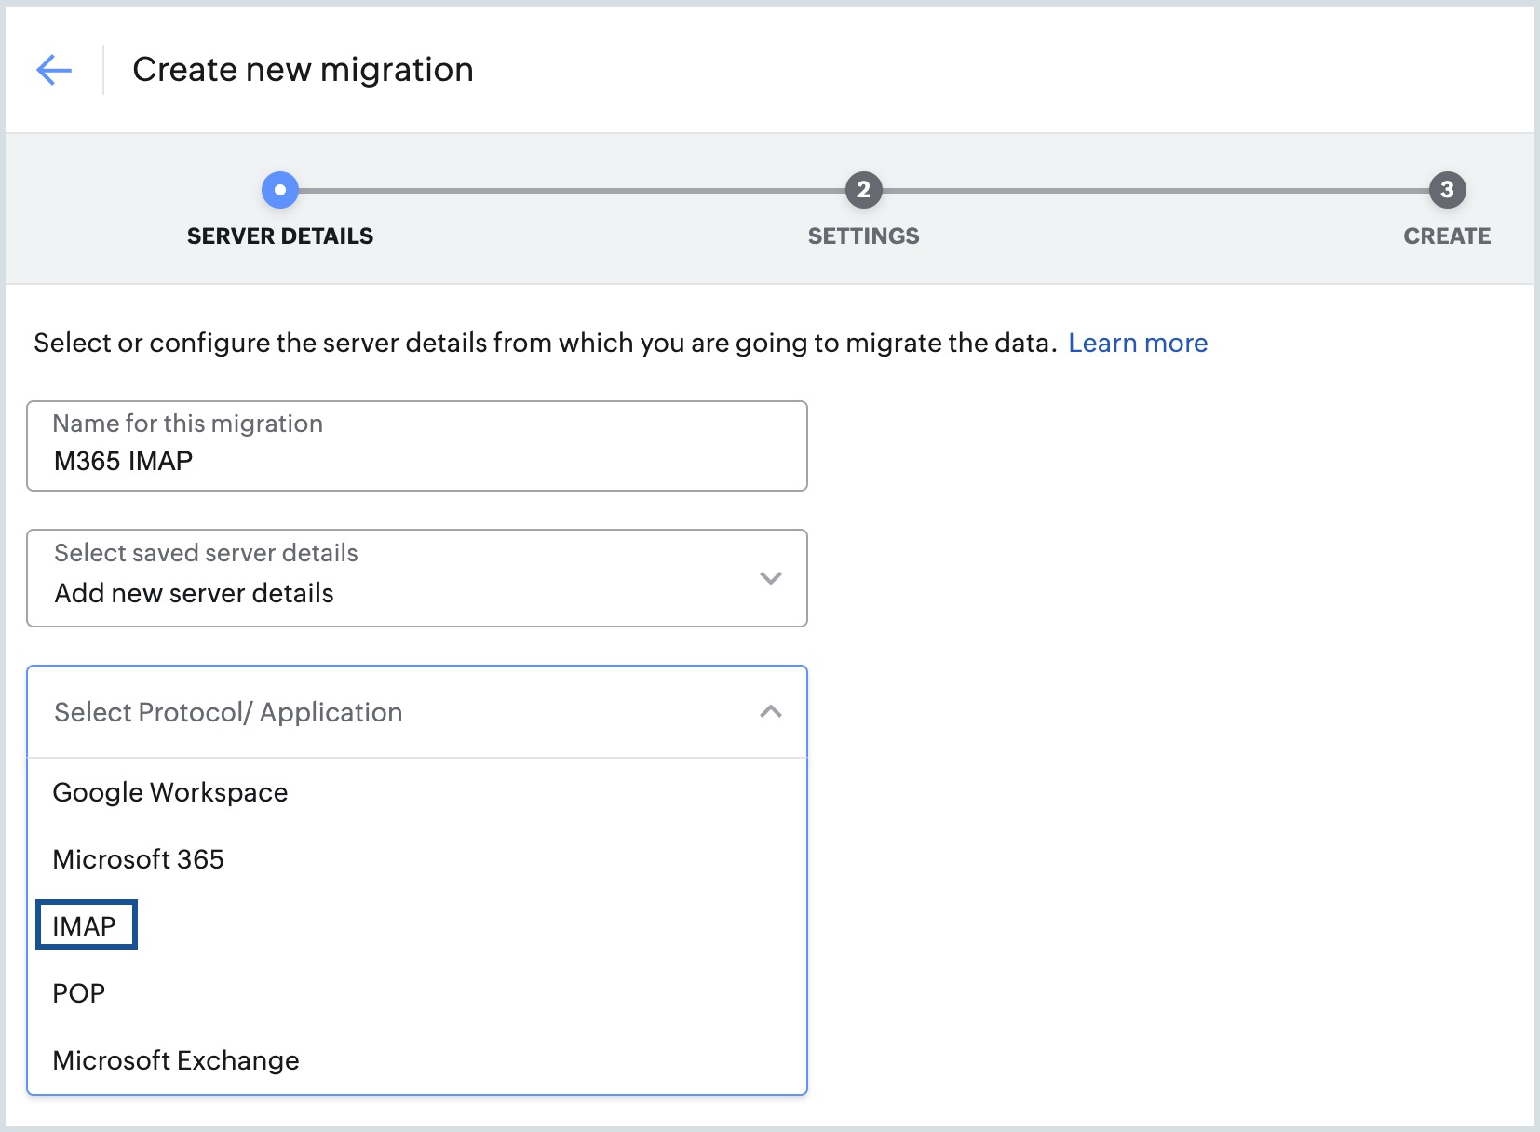Click the CREATE step label
1540x1132 pixels.
click(1445, 236)
